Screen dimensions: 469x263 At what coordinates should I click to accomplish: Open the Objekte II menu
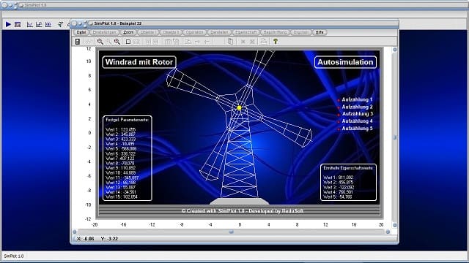171,32
